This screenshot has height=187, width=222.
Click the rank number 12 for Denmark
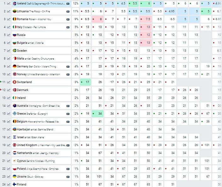(x=4, y=90)
